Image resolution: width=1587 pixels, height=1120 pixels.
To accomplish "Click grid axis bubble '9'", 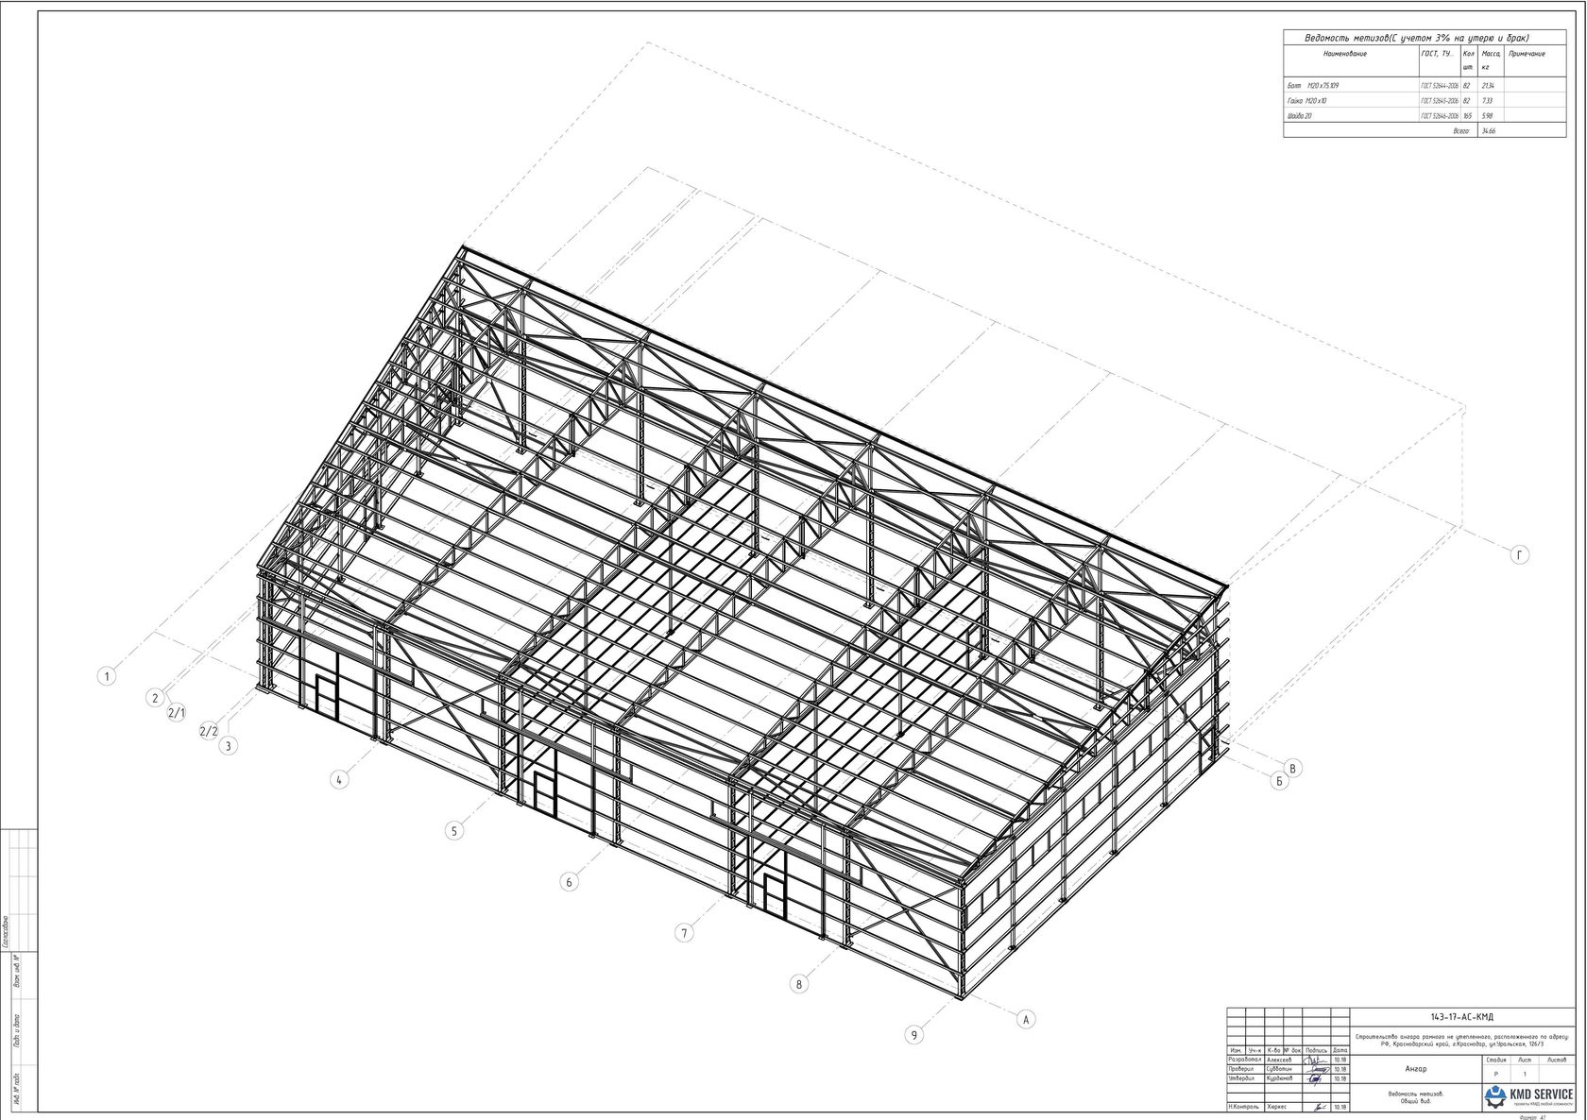I will point(913,1035).
